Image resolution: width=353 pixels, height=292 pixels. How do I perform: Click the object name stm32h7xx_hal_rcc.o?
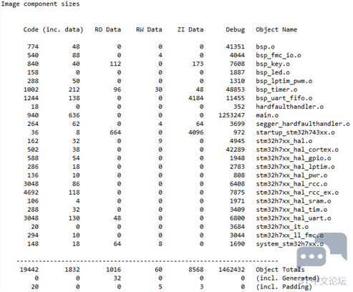291,184
